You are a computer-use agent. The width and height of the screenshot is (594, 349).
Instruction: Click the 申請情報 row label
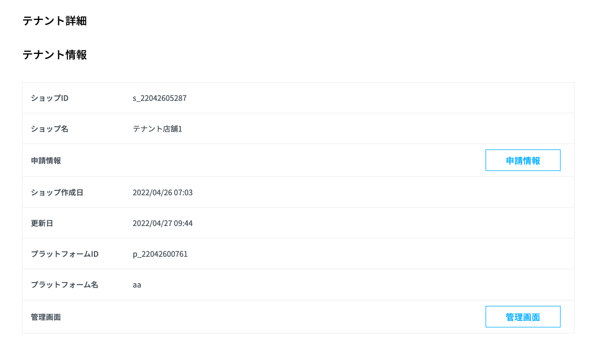(46, 160)
